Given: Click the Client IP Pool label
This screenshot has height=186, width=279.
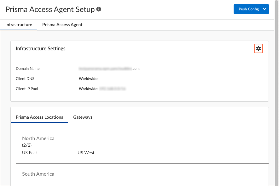Looking at the screenshot, I should click(x=27, y=89).
